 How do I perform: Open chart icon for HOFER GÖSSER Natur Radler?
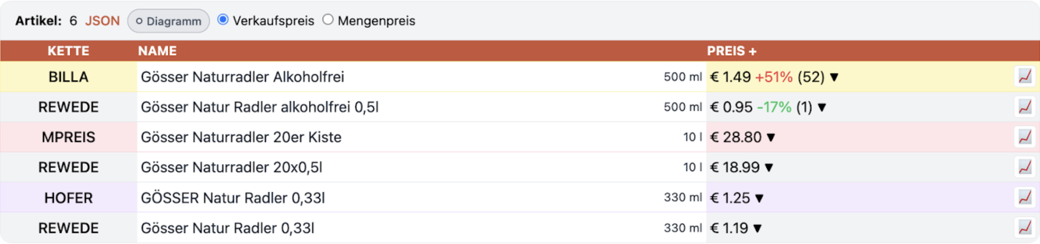(x=1024, y=198)
